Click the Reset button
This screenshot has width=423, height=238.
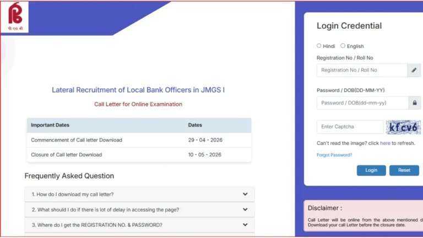click(404, 170)
